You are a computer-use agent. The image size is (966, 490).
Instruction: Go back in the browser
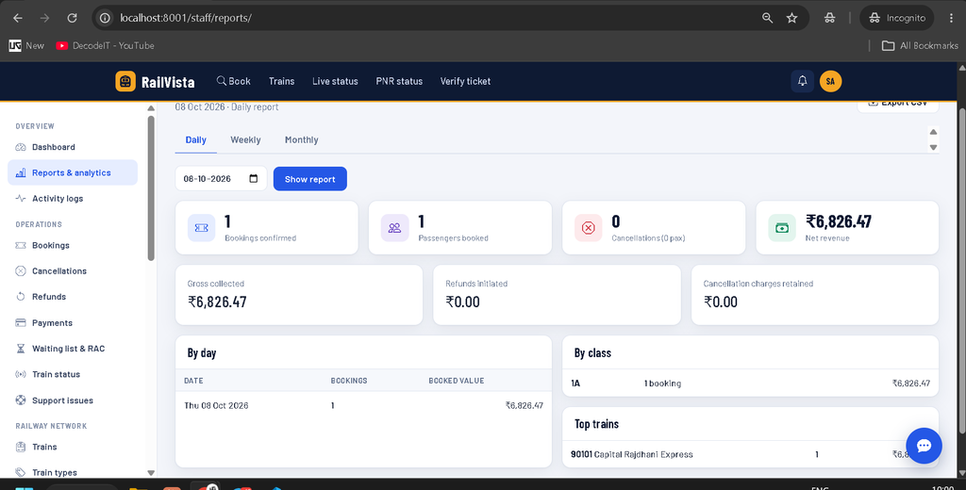(x=18, y=18)
